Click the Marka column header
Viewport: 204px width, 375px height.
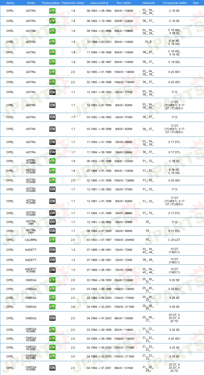[x=10, y=3]
